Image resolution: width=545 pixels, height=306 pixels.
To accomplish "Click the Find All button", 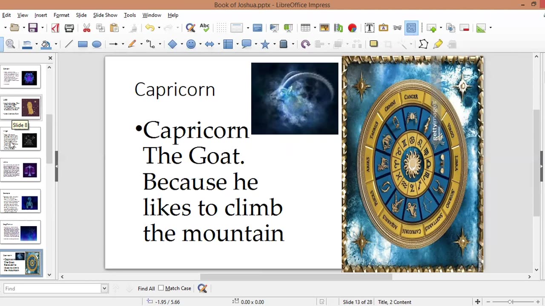I will pos(146,289).
